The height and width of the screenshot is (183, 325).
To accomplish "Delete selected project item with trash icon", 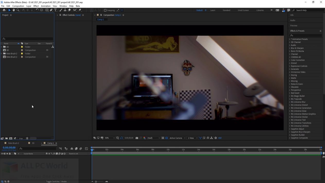I will [x=27, y=138].
